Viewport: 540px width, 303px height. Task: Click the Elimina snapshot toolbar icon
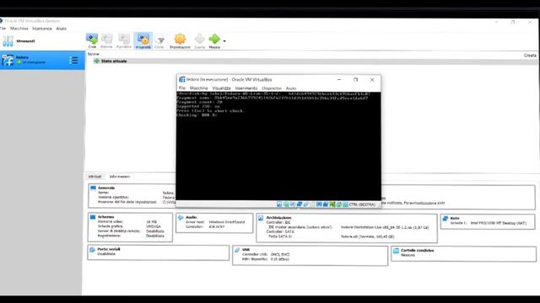106,40
